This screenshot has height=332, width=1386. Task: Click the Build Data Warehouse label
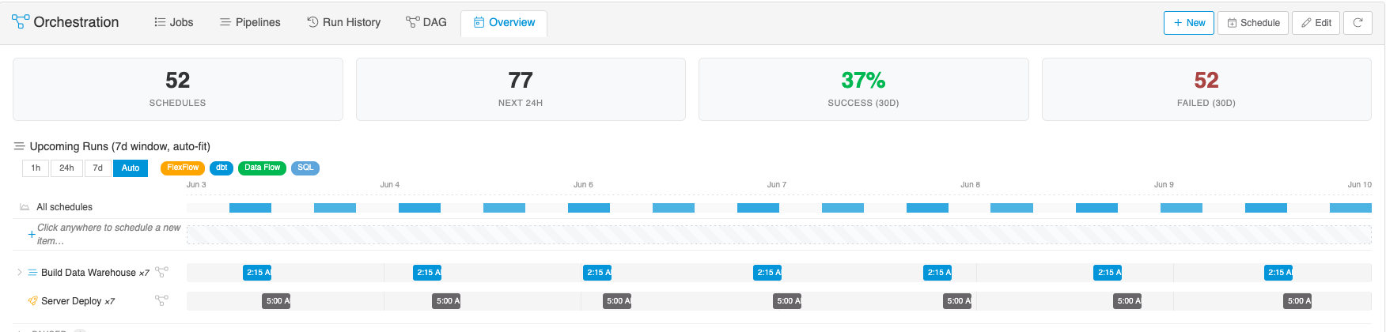click(x=89, y=273)
